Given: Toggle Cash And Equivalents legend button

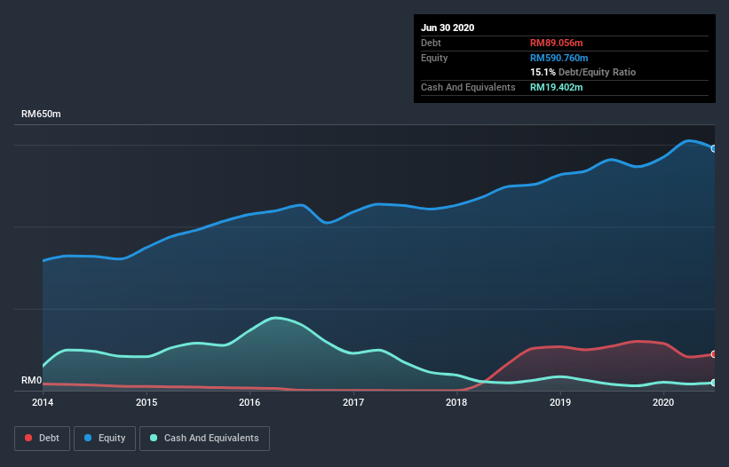Looking at the screenshot, I should [204, 439].
